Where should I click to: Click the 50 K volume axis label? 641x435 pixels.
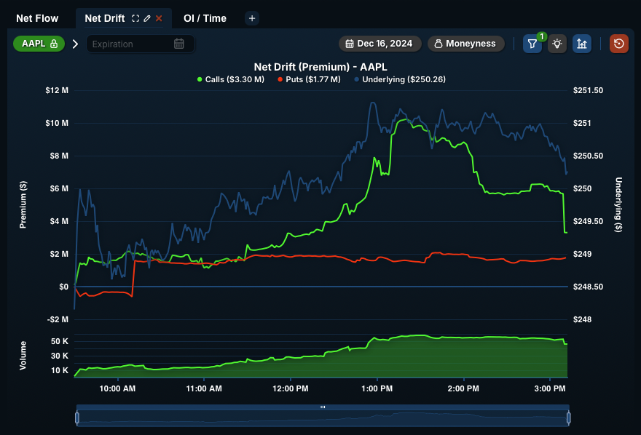(60, 342)
